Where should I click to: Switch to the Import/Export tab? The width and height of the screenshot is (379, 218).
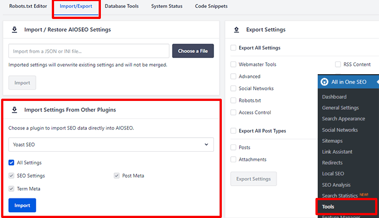[x=76, y=6]
